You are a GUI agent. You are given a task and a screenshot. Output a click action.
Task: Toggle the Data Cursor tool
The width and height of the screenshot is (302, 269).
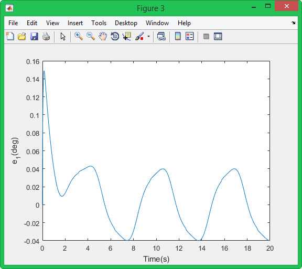[x=127, y=36]
